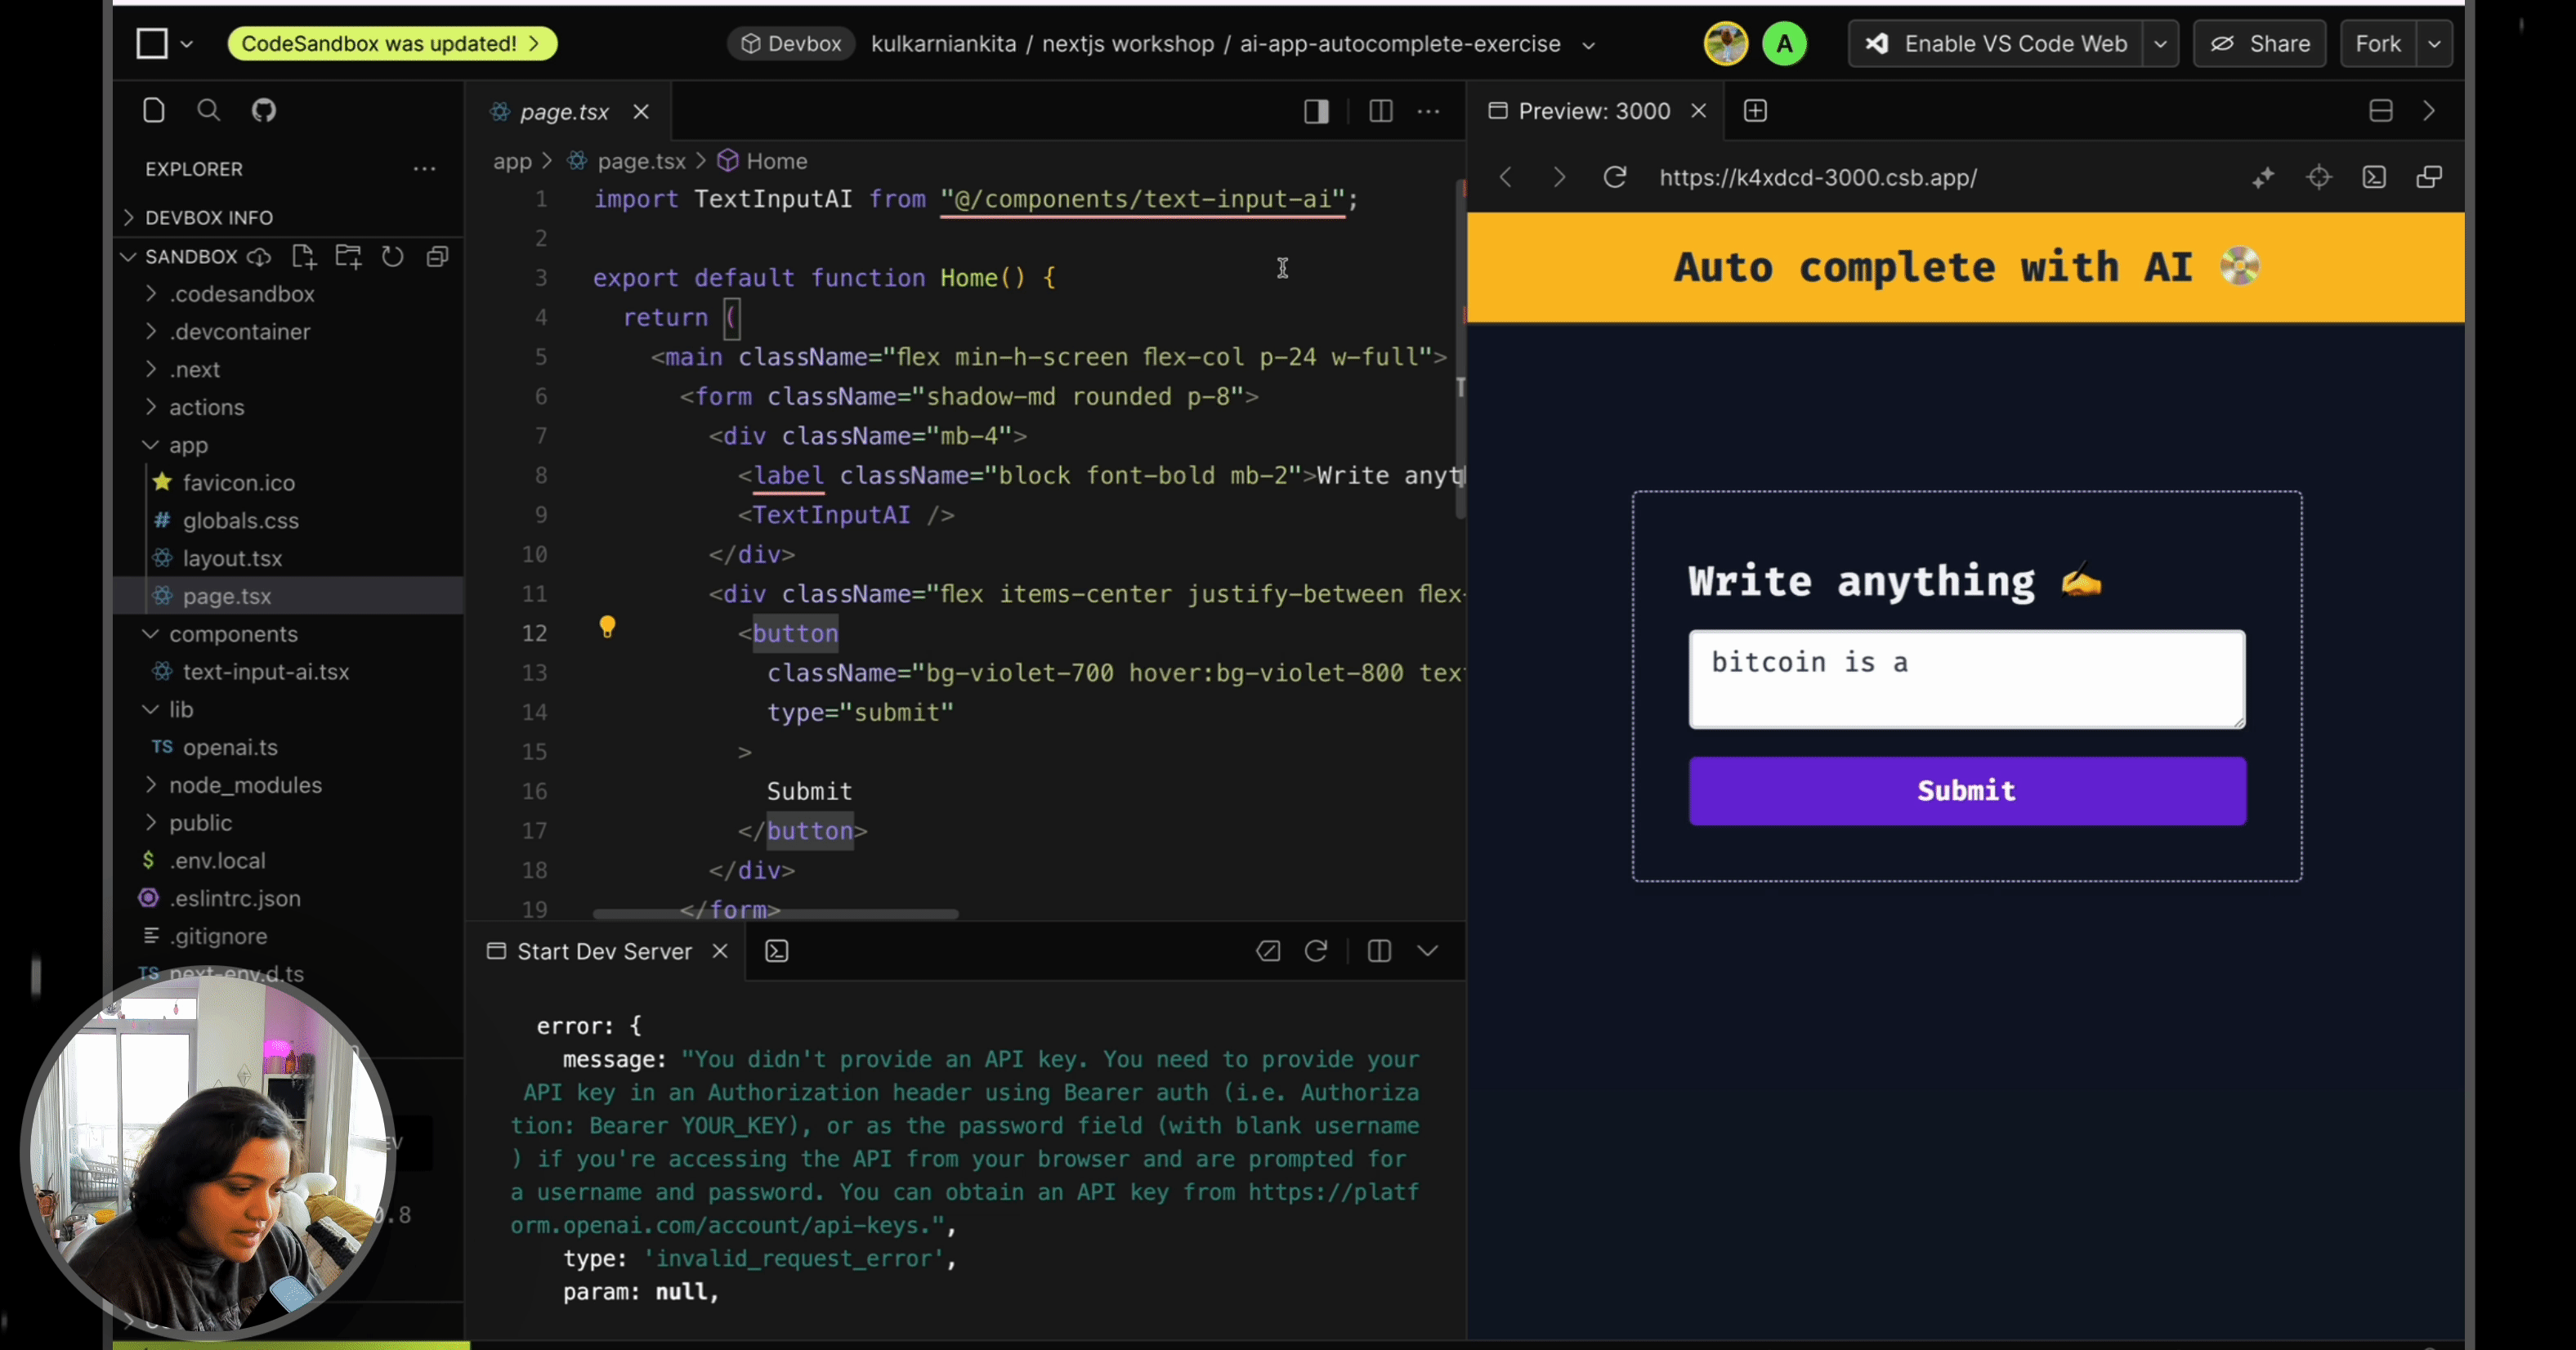Expand the node_modules folder
This screenshot has width=2576, height=1350.
[245, 785]
